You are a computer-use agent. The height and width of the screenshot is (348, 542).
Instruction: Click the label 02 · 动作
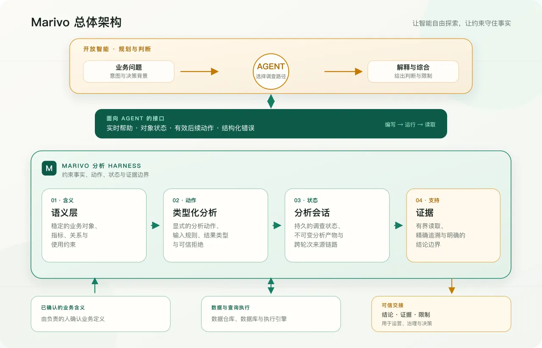pyautogui.click(x=184, y=200)
